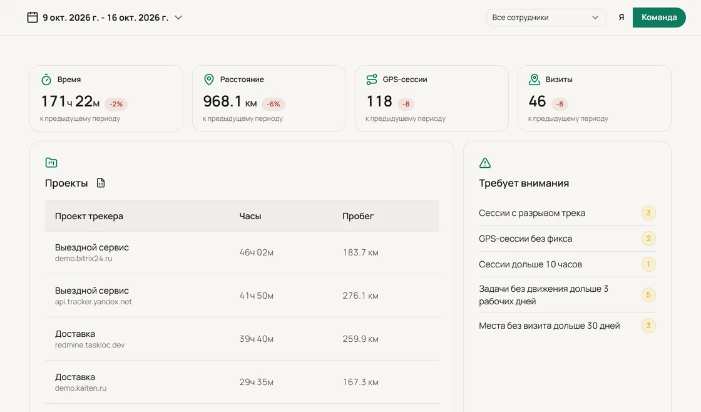Open Места без визита дольше 30 дней
This screenshot has height=412, width=701.
point(567,326)
